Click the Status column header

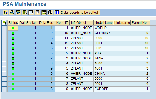click(x=13, y=23)
